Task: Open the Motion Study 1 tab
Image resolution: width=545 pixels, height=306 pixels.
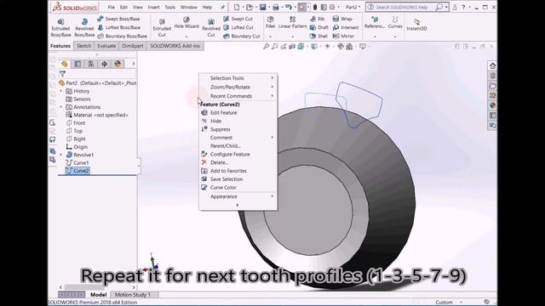Action: tap(133, 295)
